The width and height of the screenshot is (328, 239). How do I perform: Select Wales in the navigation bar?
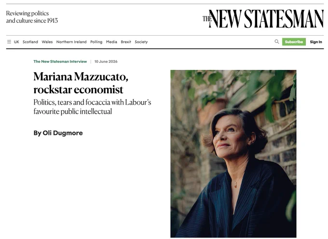click(x=47, y=42)
